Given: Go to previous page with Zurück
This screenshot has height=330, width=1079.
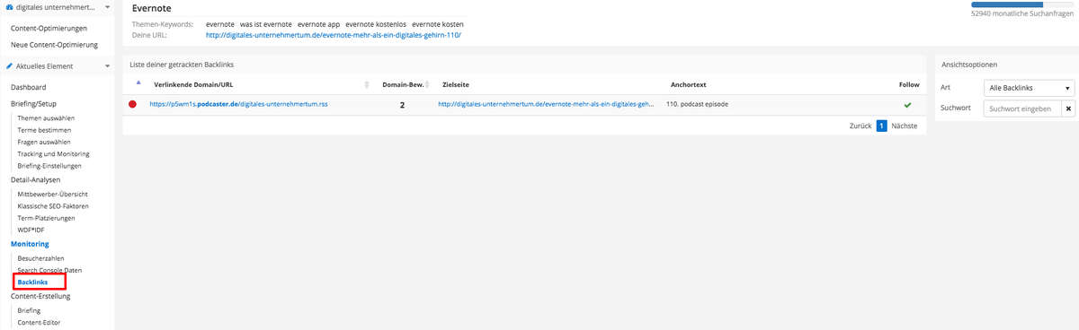Looking at the screenshot, I should [x=861, y=126].
